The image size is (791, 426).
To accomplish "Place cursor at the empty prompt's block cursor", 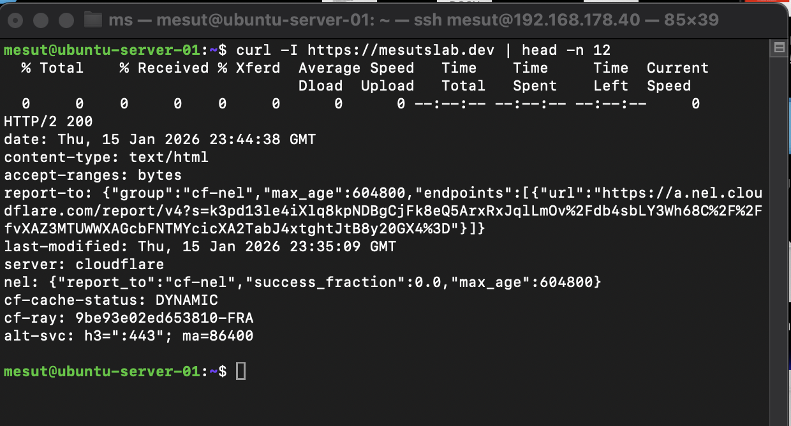I will [240, 371].
